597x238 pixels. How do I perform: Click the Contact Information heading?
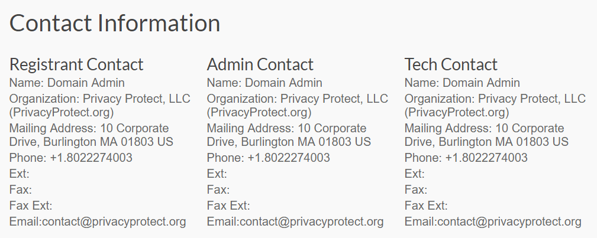[115, 23]
